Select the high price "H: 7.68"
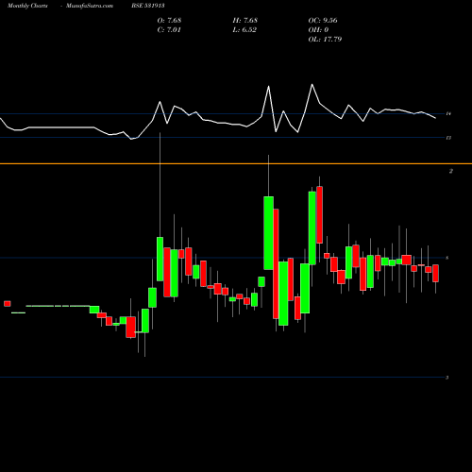 [245, 20]
